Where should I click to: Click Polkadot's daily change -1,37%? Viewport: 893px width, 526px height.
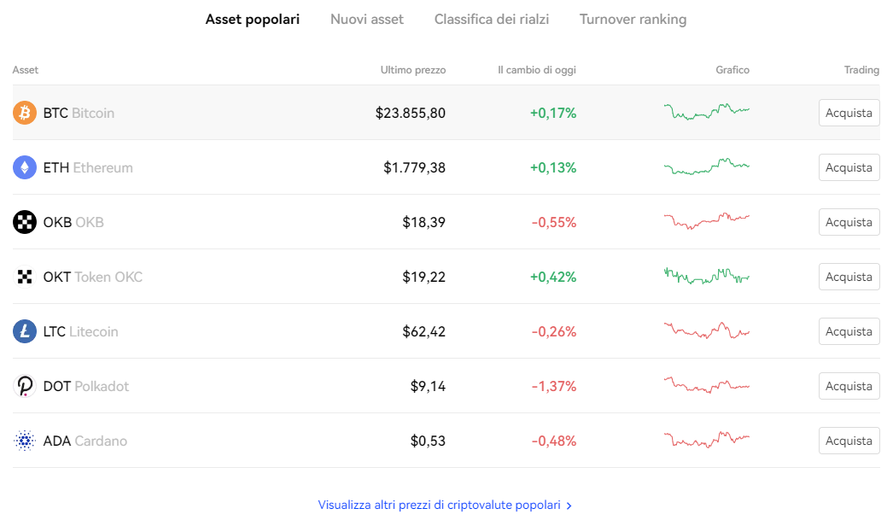pos(553,386)
